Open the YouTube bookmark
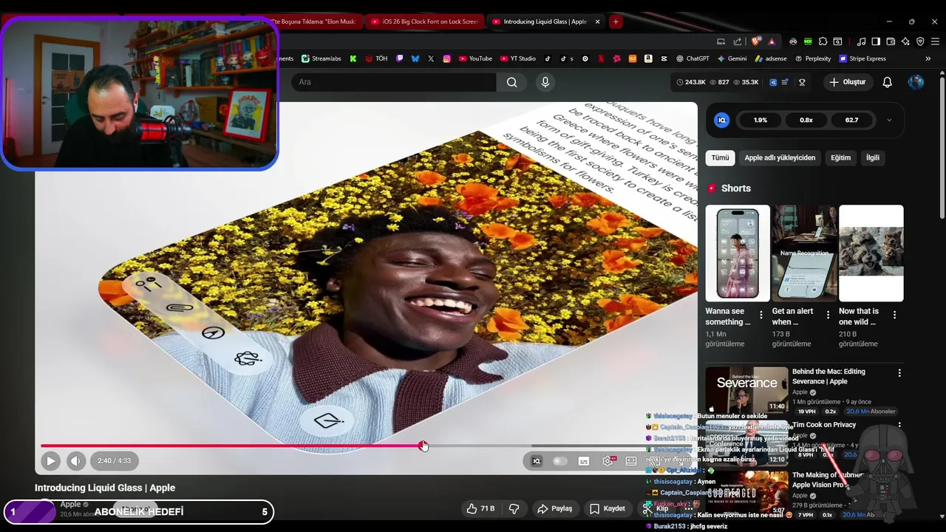The width and height of the screenshot is (946, 532). [475, 58]
